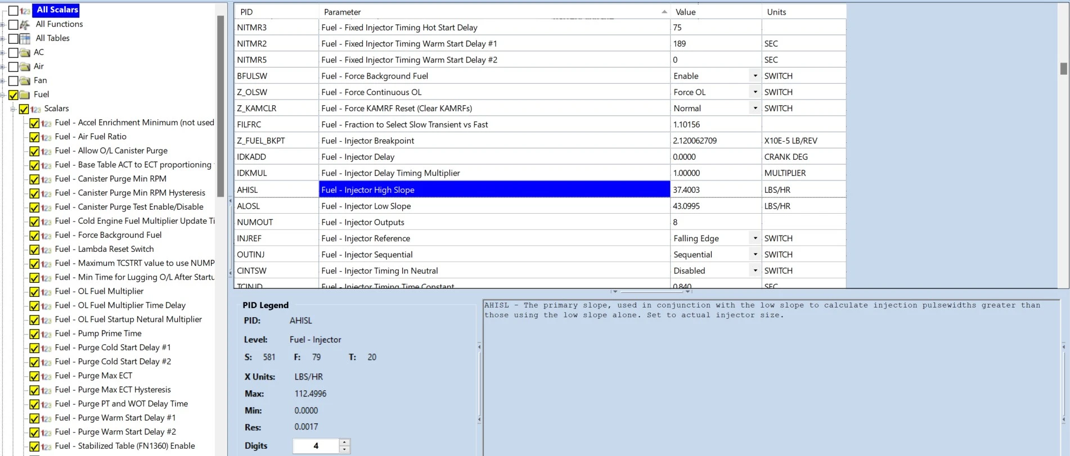1070x456 pixels.
Task: Uncheck Fuel - Allow O/L Canister Purge
Action: 34,151
